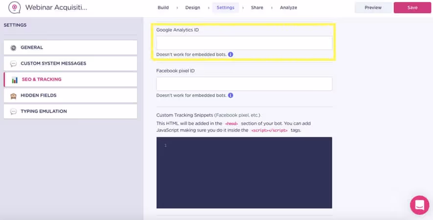
Task: Go to the Share step
Action: (x=257, y=8)
